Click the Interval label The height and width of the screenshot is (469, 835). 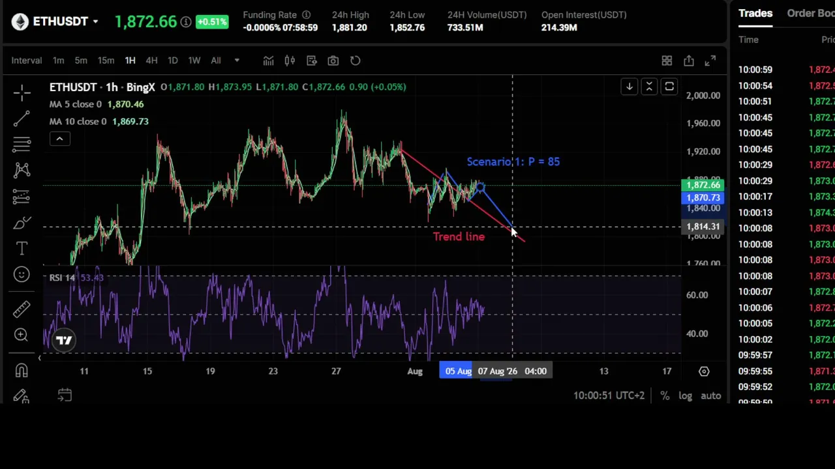27,61
